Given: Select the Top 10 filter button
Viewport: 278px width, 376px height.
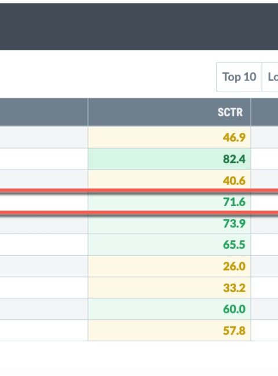Looking at the screenshot, I should (239, 77).
